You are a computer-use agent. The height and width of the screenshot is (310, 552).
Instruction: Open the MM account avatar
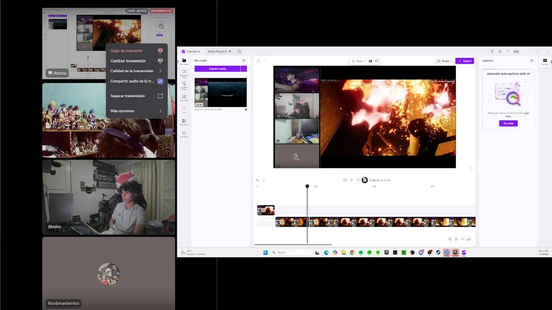[x=516, y=51]
